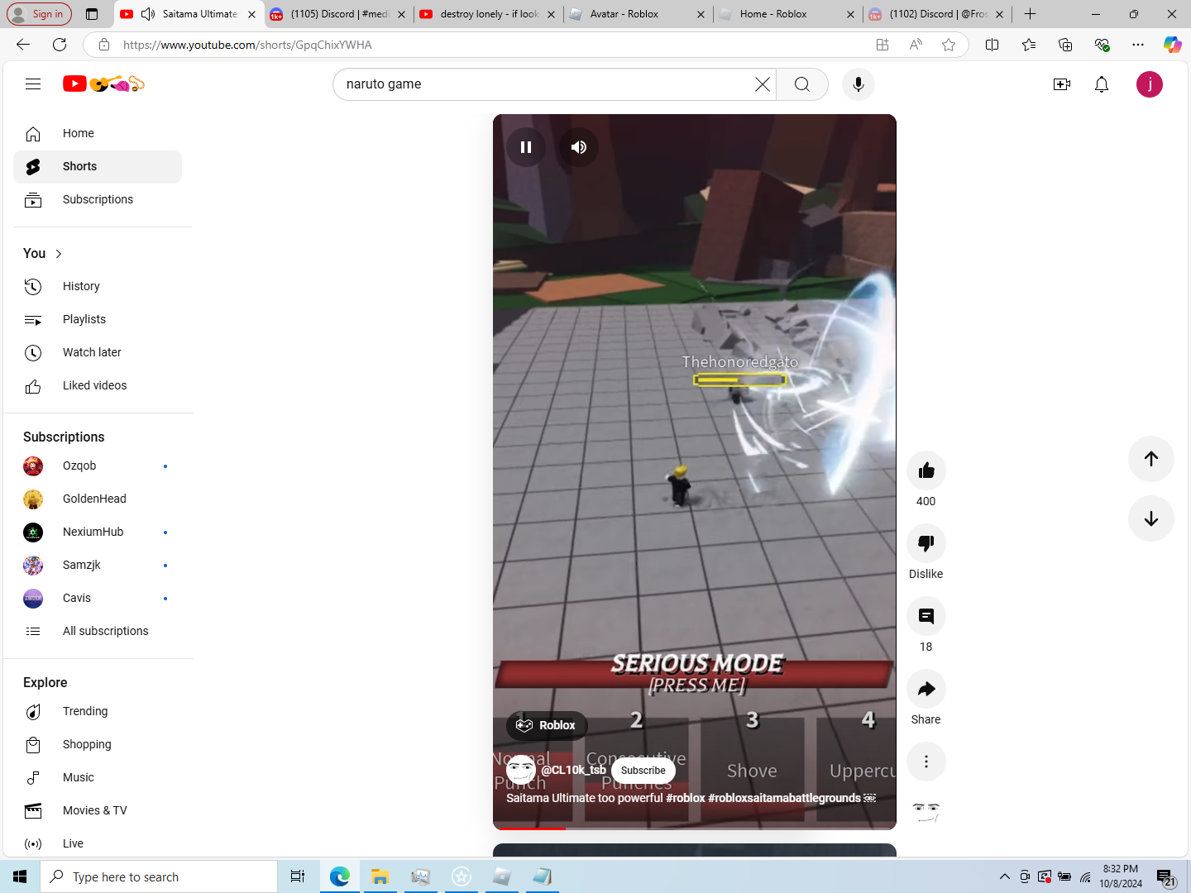Click the YouTube logo
The image size is (1191, 893).
click(104, 84)
